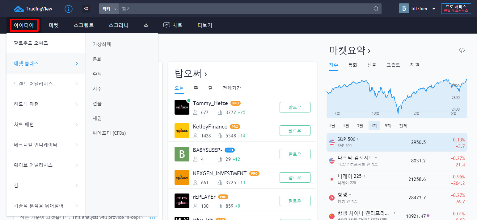The height and width of the screenshot is (220, 477).
Task: Click 프로 서비스 upgrade button
Action: pyautogui.click(x=456, y=9)
